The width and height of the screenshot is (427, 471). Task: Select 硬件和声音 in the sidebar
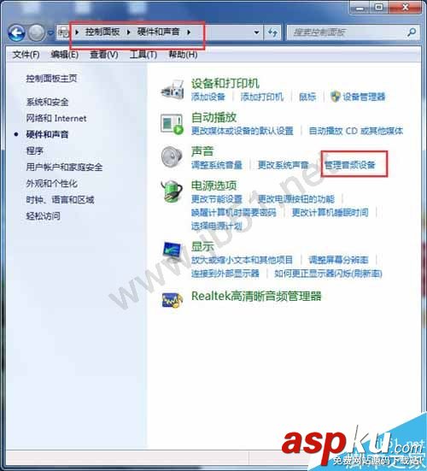pos(48,134)
